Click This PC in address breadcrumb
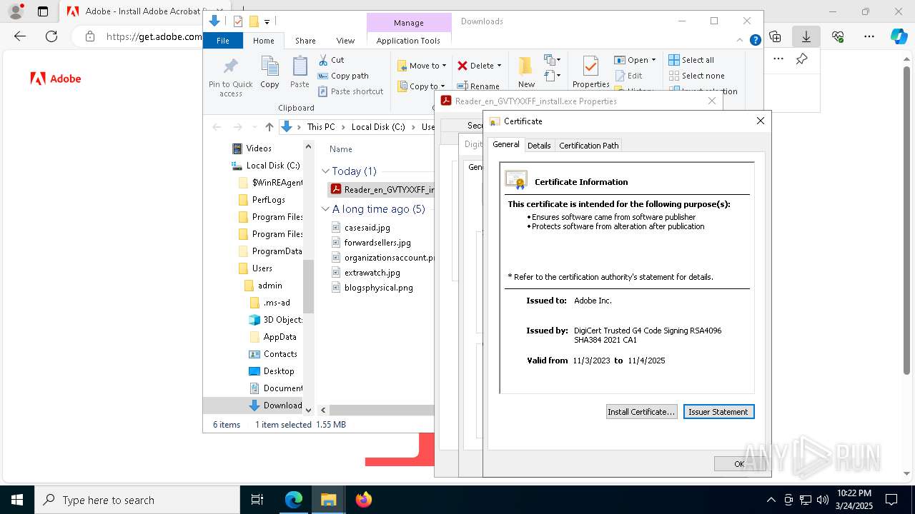 point(321,126)
